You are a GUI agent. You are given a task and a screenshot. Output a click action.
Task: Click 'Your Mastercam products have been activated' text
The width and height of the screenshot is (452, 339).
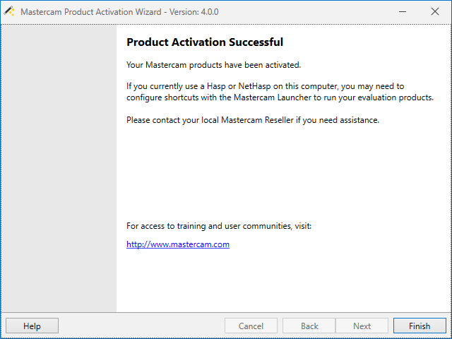tap(213, 65)
